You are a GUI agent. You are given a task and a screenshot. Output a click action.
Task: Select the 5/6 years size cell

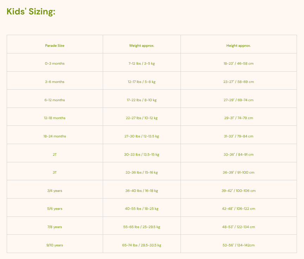click(55, 209)
